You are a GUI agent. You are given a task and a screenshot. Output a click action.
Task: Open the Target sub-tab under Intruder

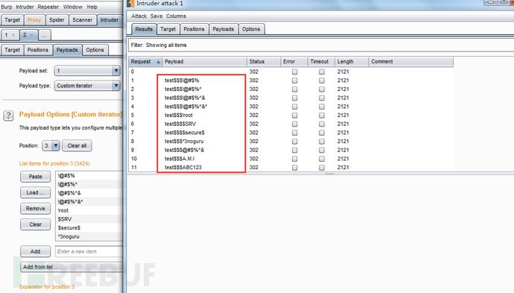pyautogui.click(x=13, y=50)
